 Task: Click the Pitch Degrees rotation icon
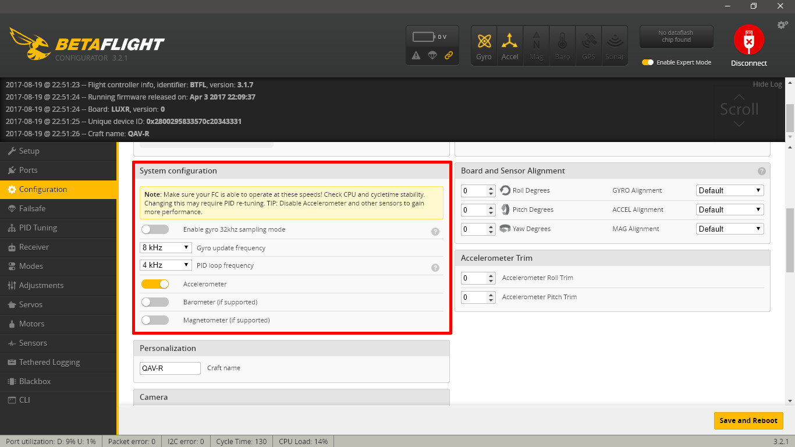(x=505, y=210)
